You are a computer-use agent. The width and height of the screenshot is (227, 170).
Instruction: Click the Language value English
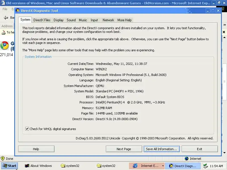pyautogui.click(x=119, y=80)
